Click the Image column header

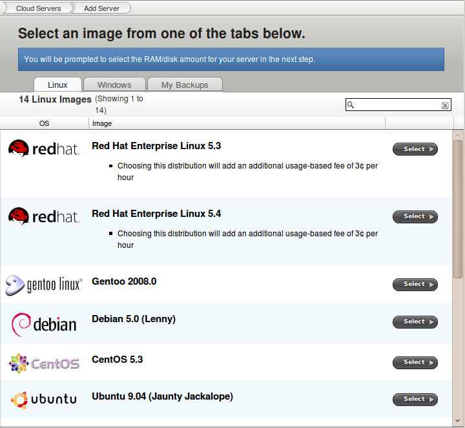(236, 123)
